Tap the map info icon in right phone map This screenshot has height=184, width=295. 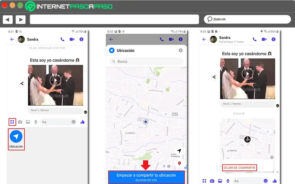pyautogui.click(x=272, y=158)
